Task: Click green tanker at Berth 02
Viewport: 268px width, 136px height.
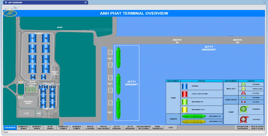Action: [118, 84]
